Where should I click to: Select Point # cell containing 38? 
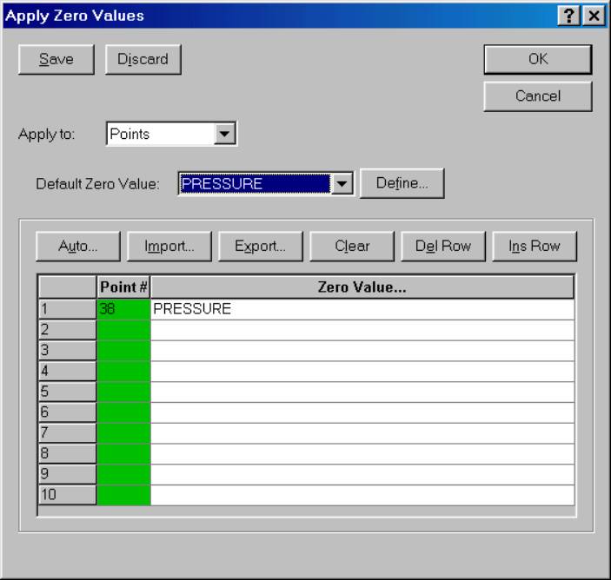[x=123, y=309]
